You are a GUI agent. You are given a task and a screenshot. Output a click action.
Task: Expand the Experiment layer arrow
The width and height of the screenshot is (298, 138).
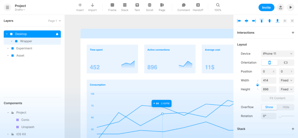(x=8, y=48)
